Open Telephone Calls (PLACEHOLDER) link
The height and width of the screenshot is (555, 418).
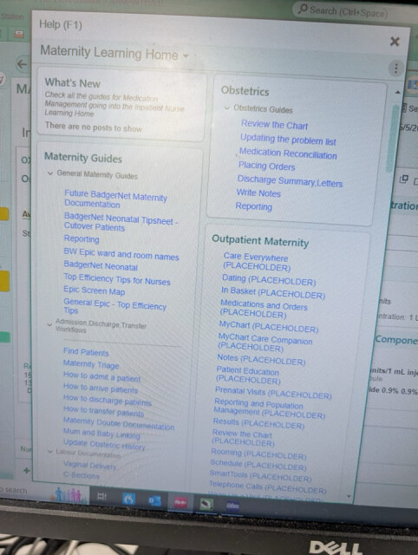coord(267,487)
